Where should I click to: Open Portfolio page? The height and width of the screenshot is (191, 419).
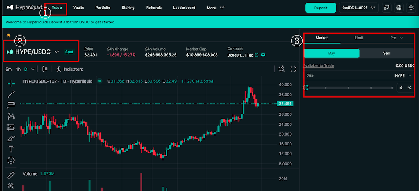(x=103, y=8)
